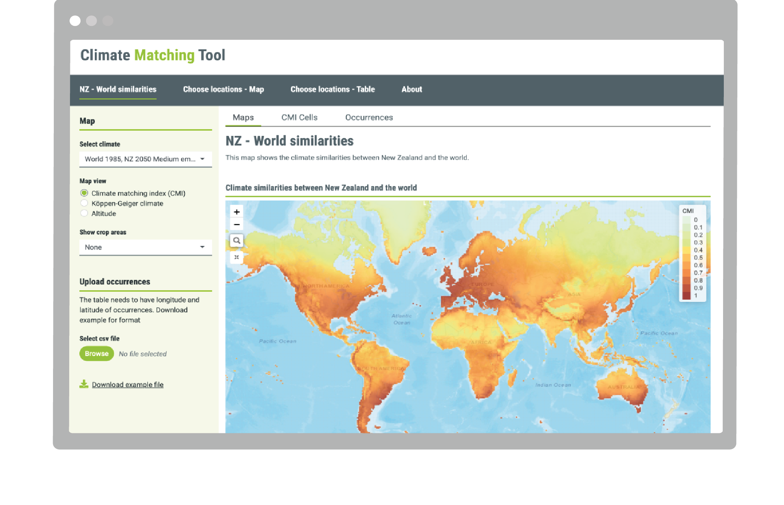
Task: Zoom in on the world map
Action: pyautogui.click(x=237, y=212)
